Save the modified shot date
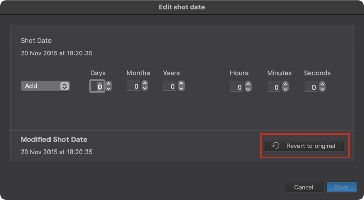 tap(341, 187)
